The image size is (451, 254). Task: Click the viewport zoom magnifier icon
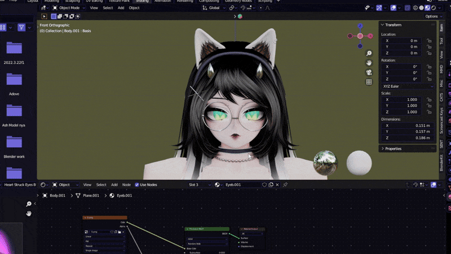pyautogui.click(x=369, y=54)
